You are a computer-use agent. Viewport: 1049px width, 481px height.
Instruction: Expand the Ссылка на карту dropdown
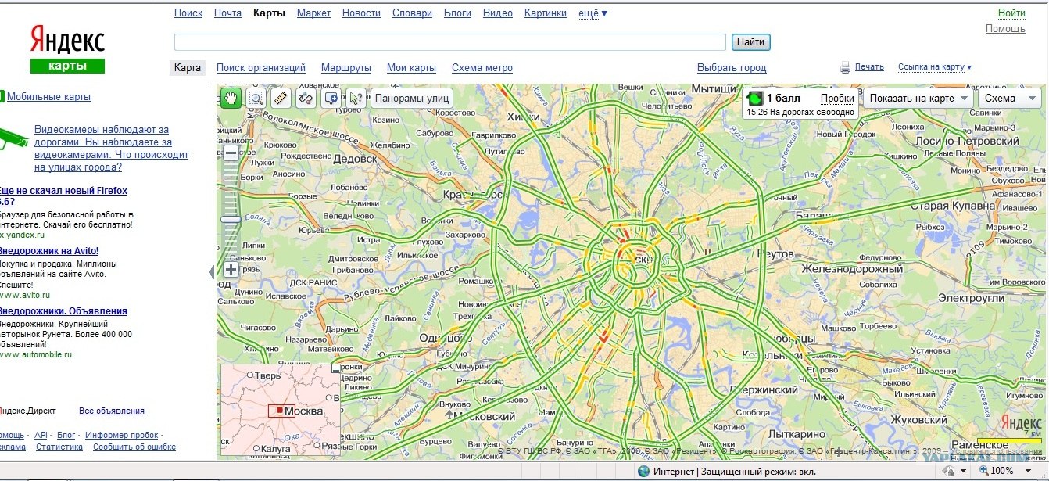pos(935,67)
